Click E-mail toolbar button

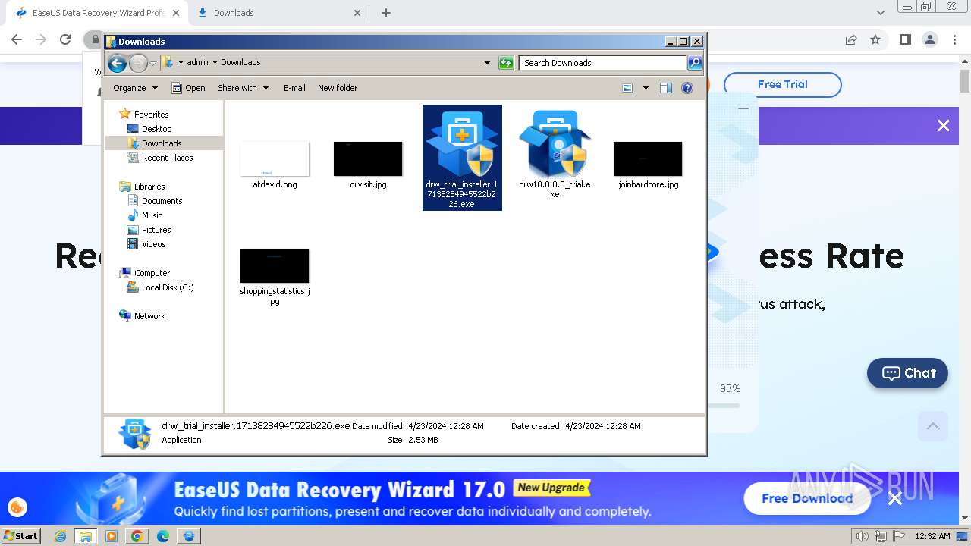tap(294, 88)
